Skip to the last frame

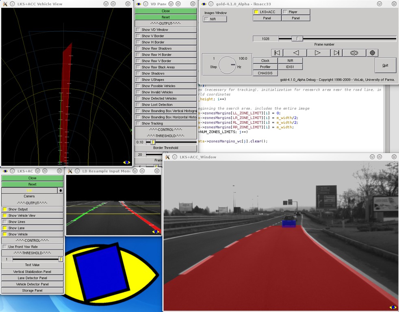point(336,53)
